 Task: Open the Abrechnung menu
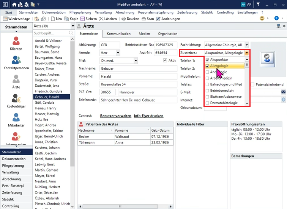tap(125, 12)
